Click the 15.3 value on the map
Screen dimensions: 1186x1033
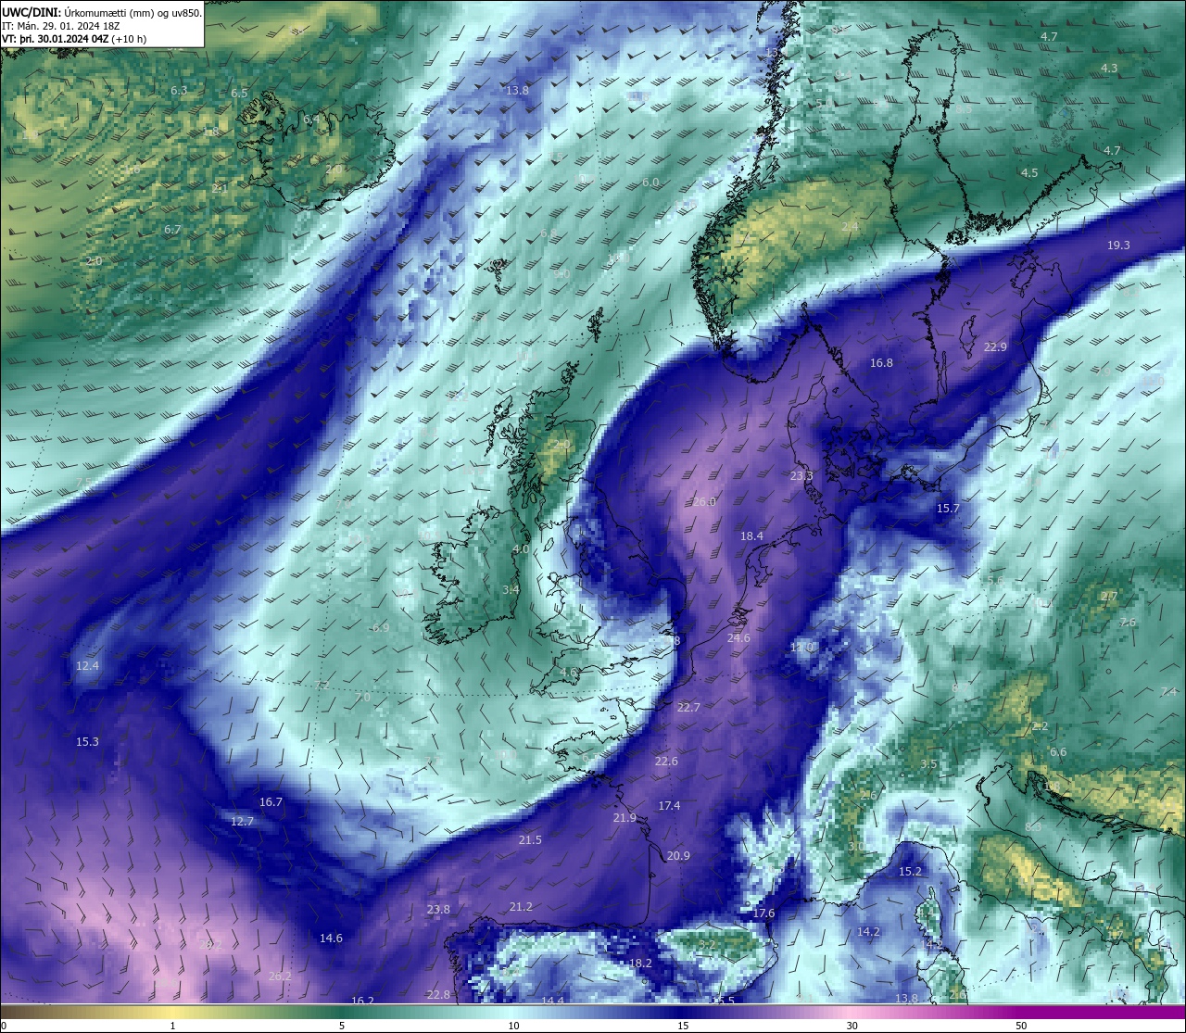pos(87,742)
